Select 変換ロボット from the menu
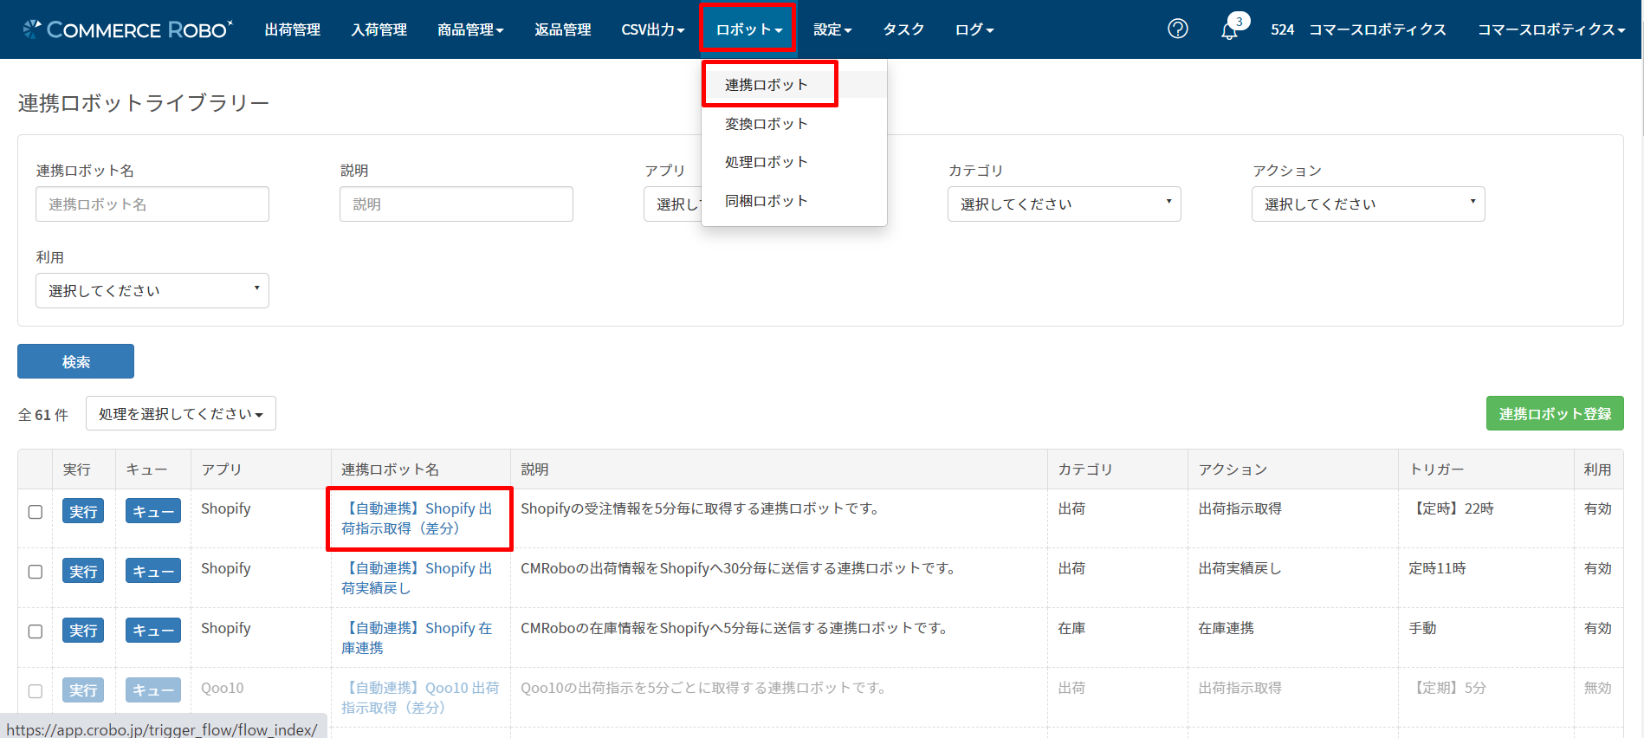Viewport: 1644px width, 738px height. point(767,124)
